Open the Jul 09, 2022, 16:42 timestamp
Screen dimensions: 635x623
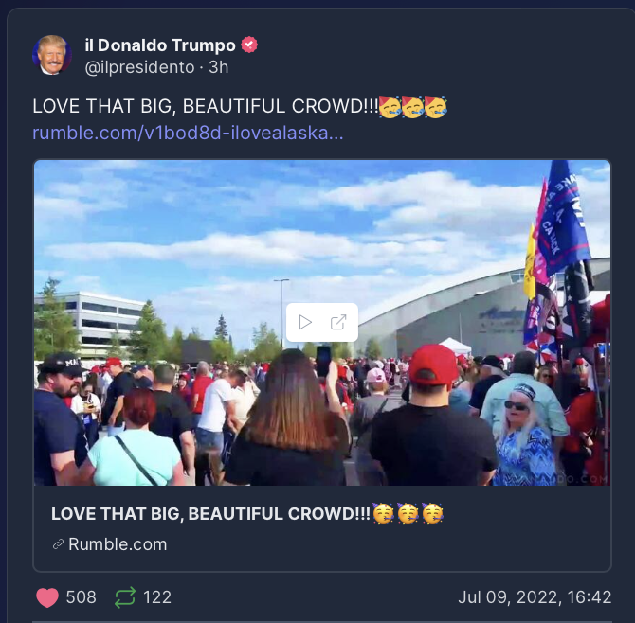pyautogui.click(x=535, y=597)
